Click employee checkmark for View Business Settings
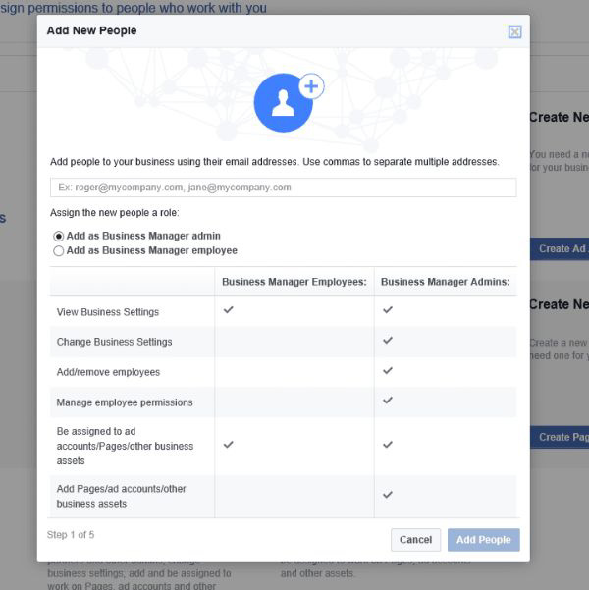This screenshot has height=590, width=589. click(x=229, y=310)
